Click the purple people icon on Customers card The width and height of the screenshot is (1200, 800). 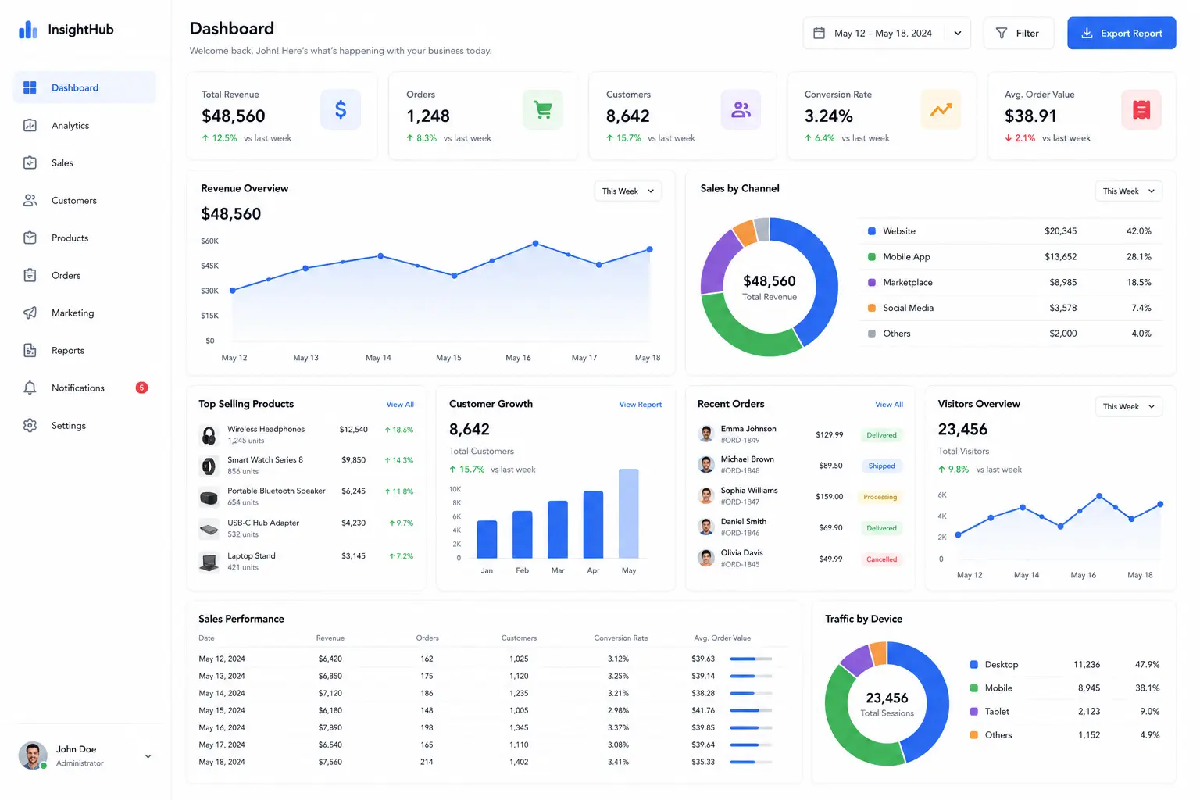pyautogui.click(x=741, y=109)
